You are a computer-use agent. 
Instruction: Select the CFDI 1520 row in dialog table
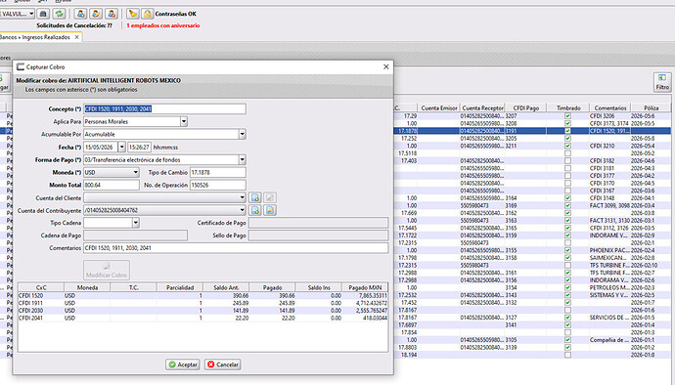pyautogui.click(x=202, y=295)
